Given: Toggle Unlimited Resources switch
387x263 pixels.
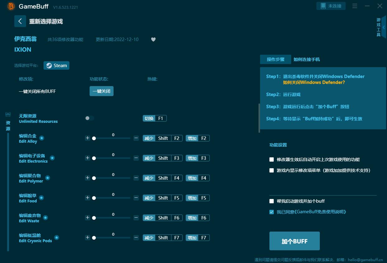Looking at the screenshot, I should (90, 118).
